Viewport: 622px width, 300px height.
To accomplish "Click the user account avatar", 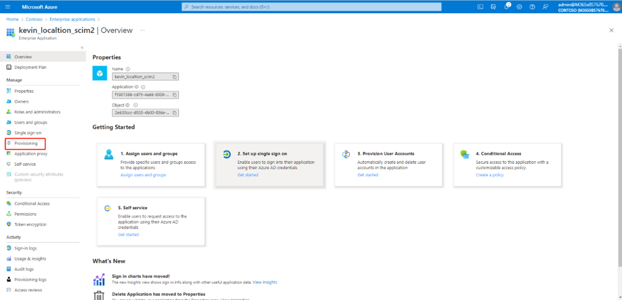I will [617, 7].
